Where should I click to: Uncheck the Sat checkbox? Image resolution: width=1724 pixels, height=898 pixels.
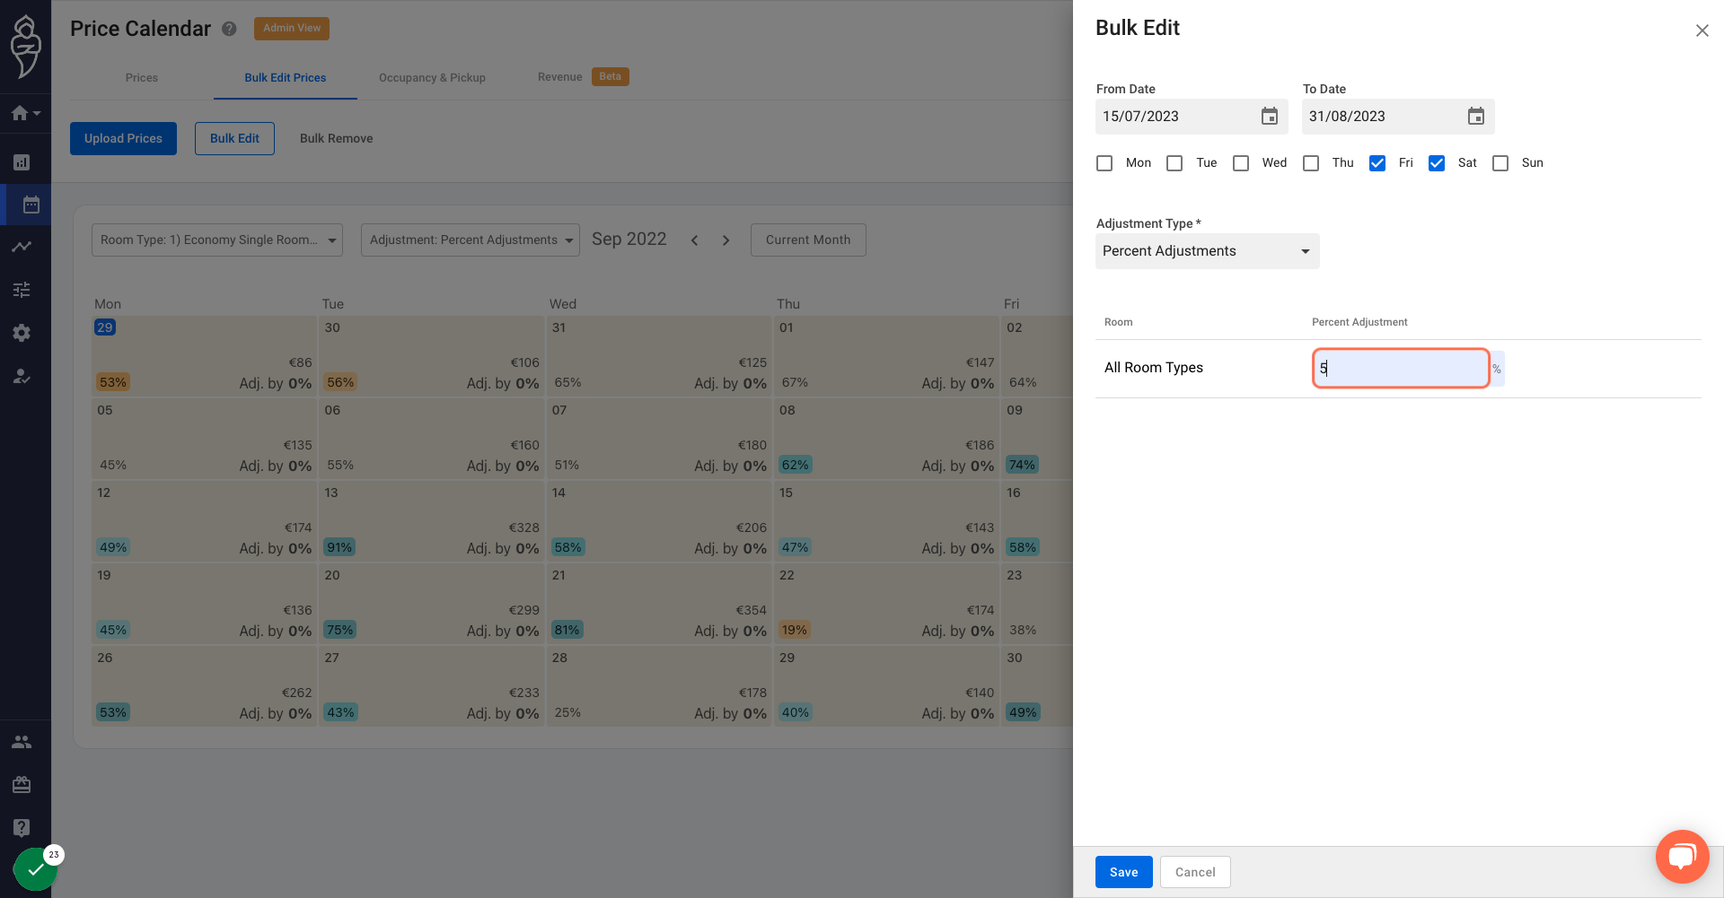point(1437,163)
